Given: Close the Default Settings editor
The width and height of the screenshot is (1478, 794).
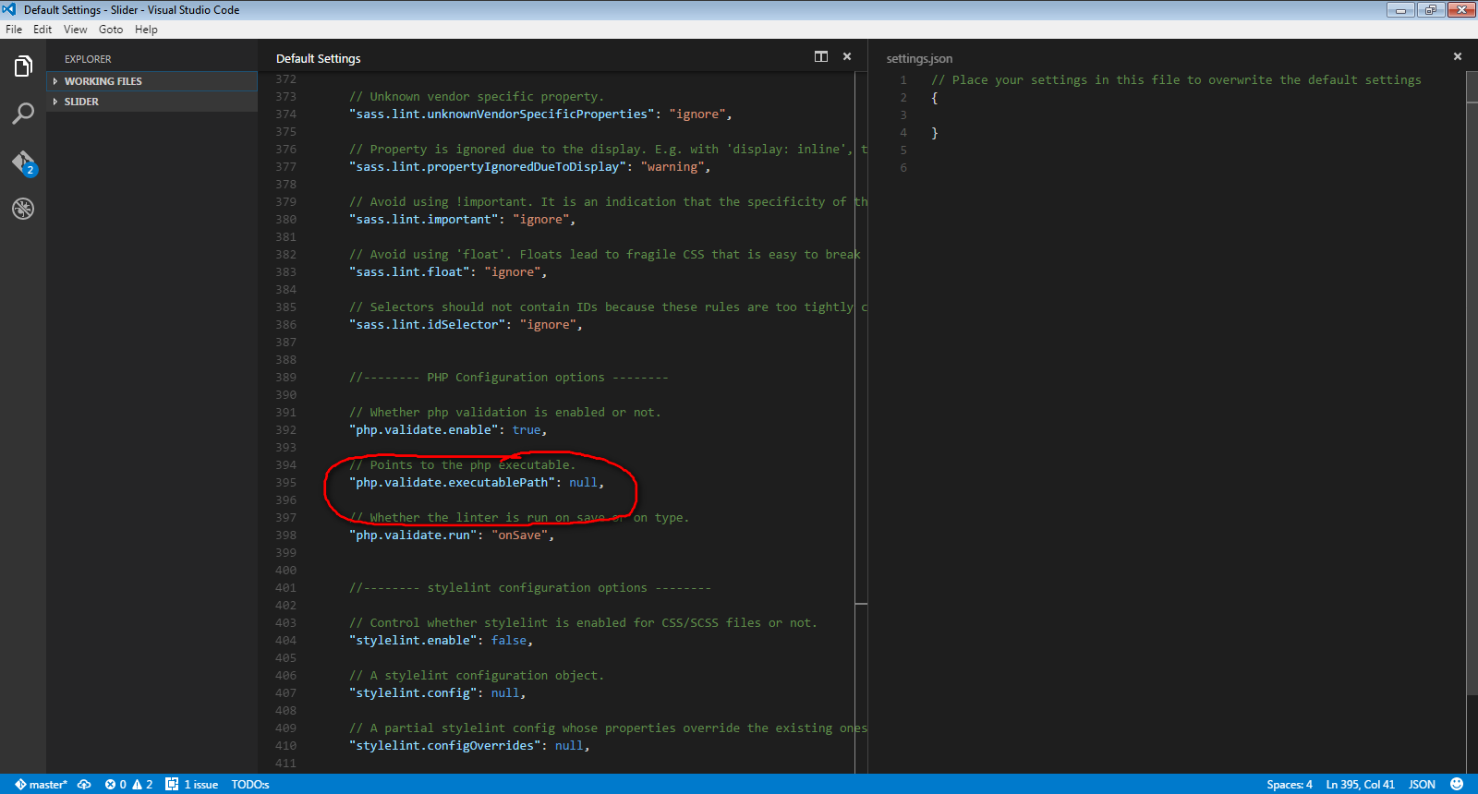Looking at the screenshot, I should [x=847, y=57].
